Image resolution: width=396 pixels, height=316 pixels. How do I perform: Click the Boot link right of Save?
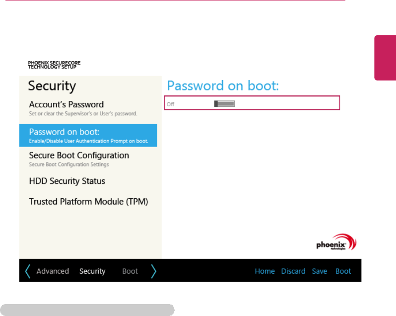point(343,271)
